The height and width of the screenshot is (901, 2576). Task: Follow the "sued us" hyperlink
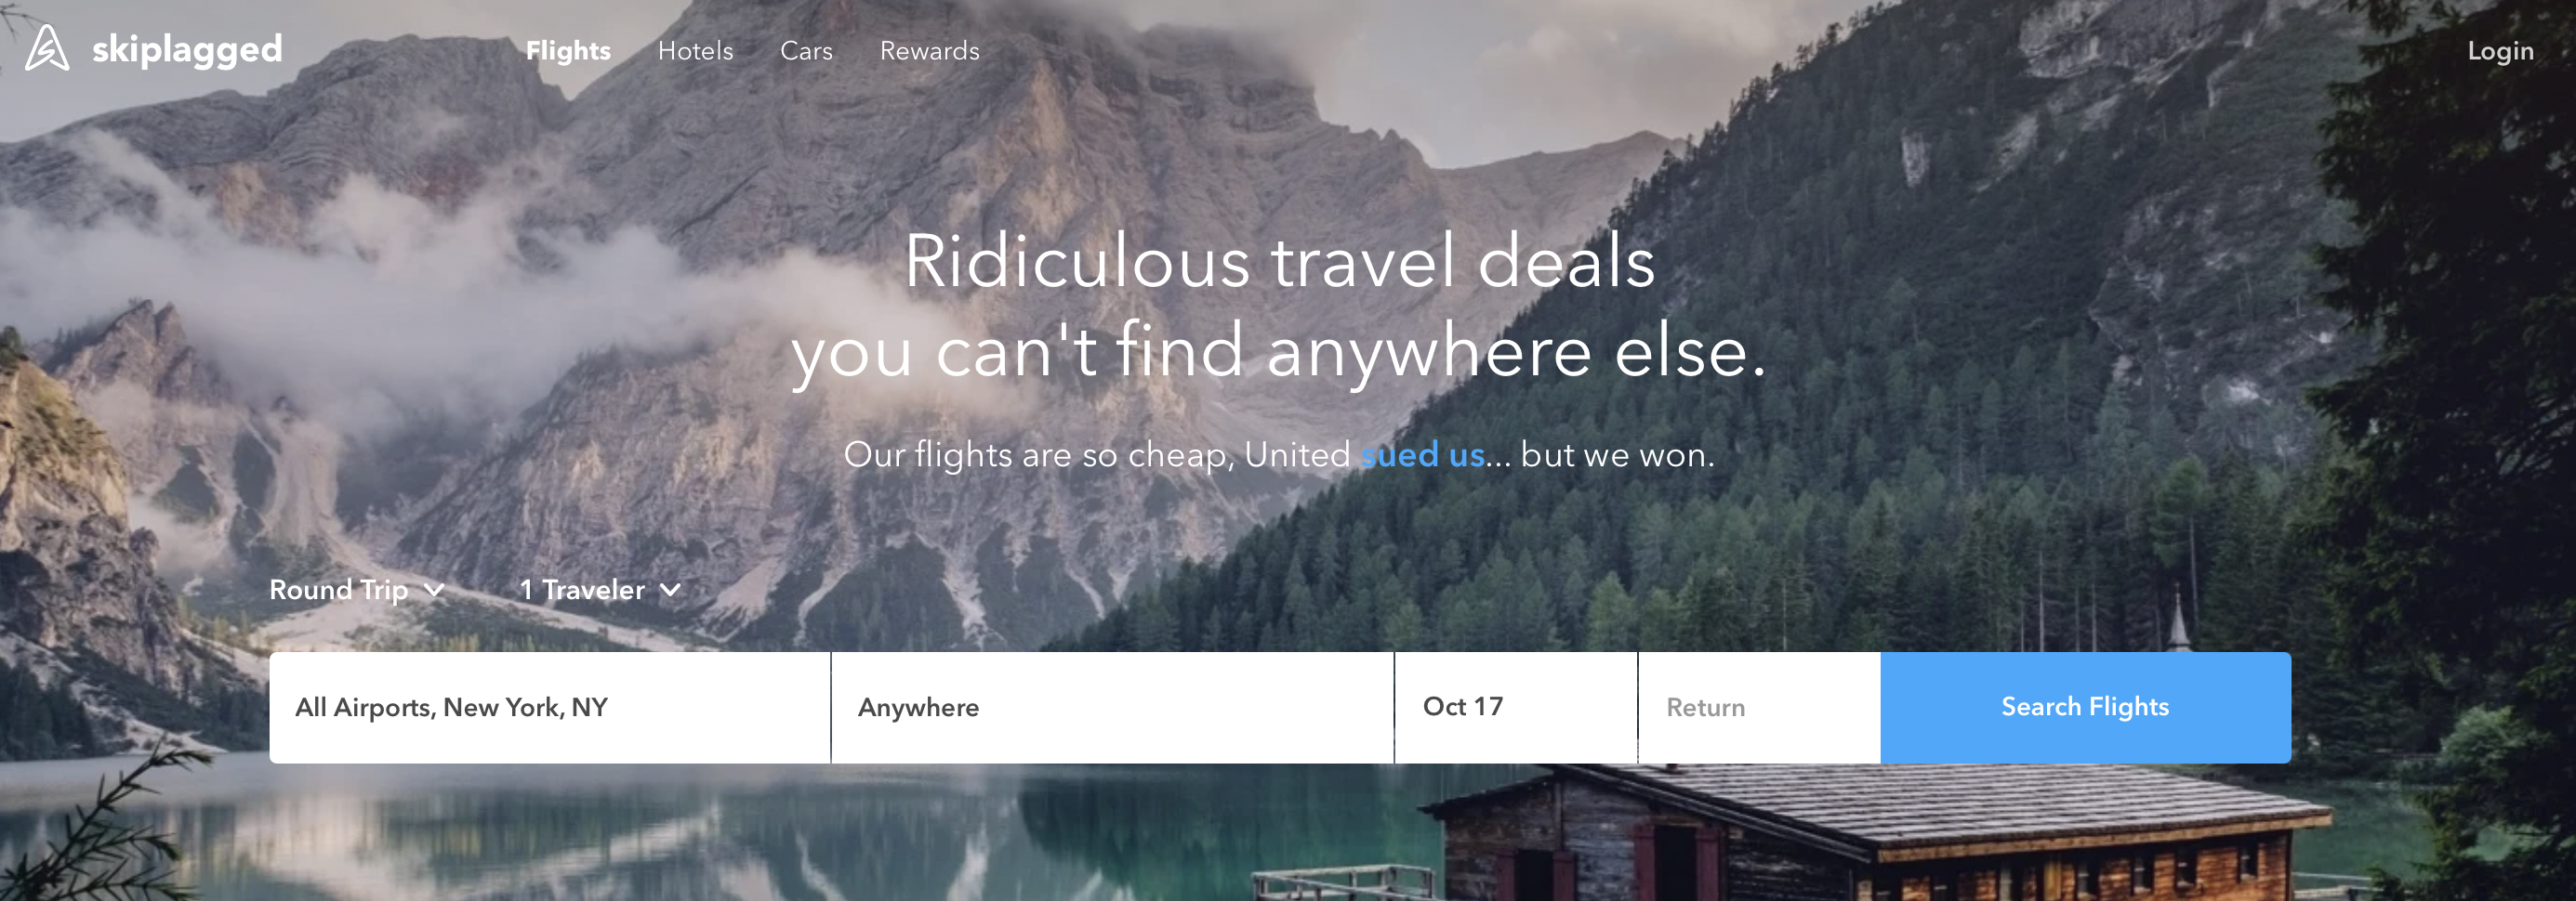[1422, 454]
